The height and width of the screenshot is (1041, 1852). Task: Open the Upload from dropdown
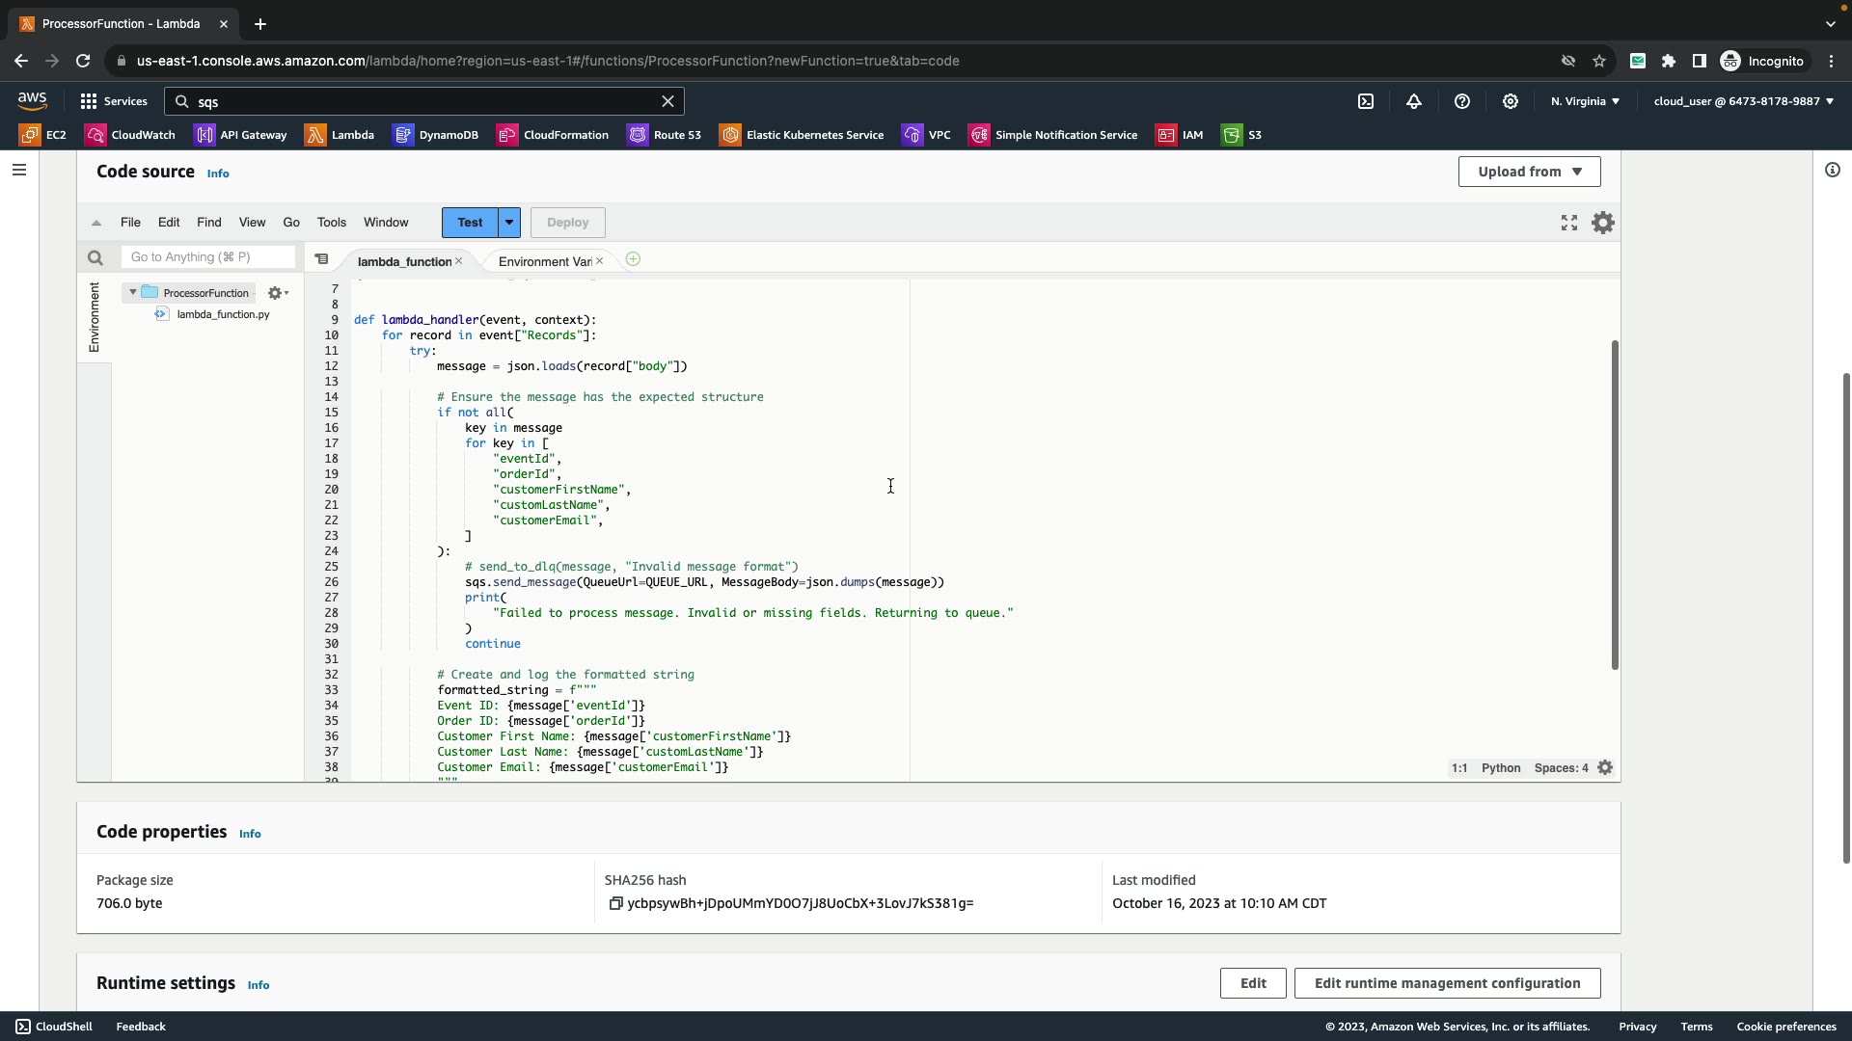(x=1529, y=172)
